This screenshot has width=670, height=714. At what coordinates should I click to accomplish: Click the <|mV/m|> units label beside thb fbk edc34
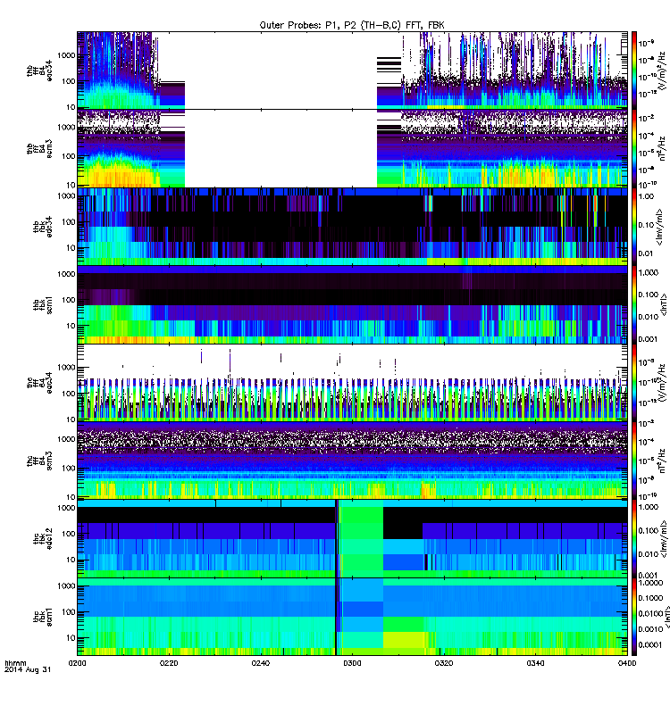[x=659, y=227]
